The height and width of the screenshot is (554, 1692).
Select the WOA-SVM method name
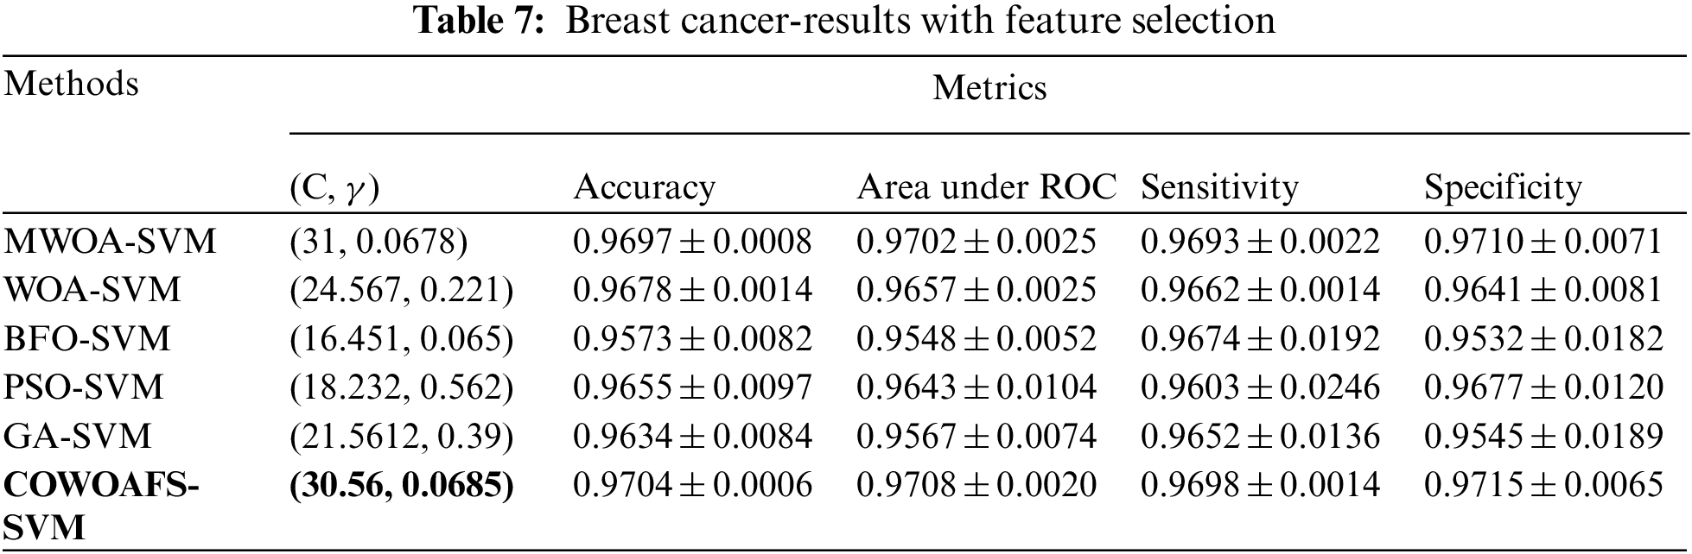pos(92,290)
